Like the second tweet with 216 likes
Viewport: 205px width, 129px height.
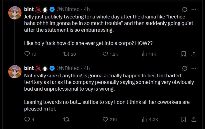(x=105, y=120)
